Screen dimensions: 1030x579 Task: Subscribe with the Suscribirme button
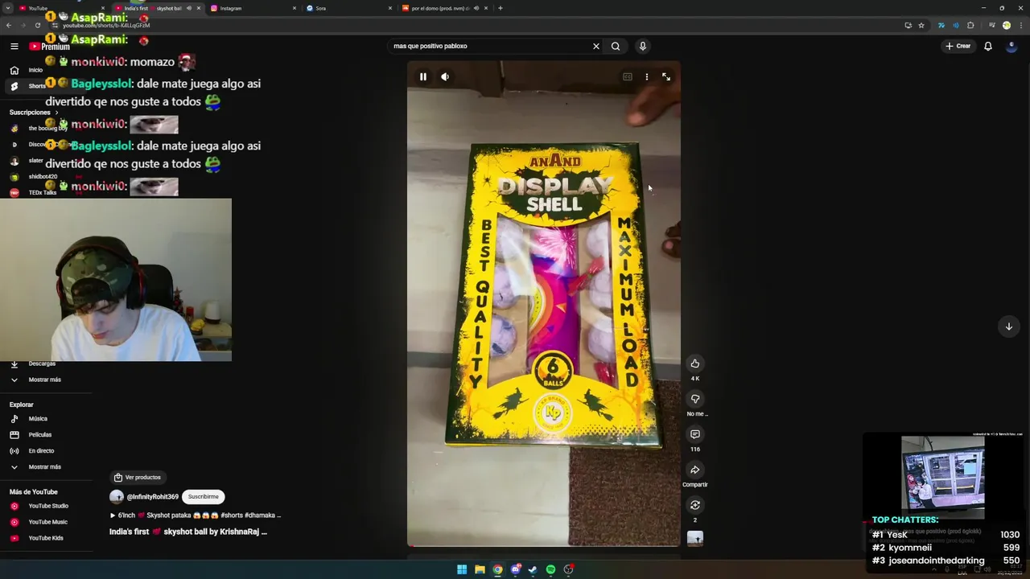coord(203,497)
